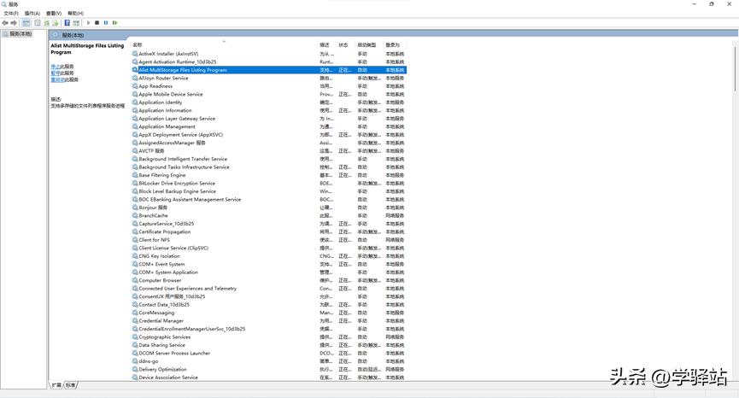Click the Export List toolbar icon
Screen dimensions: 739x398
click(56, 23)
